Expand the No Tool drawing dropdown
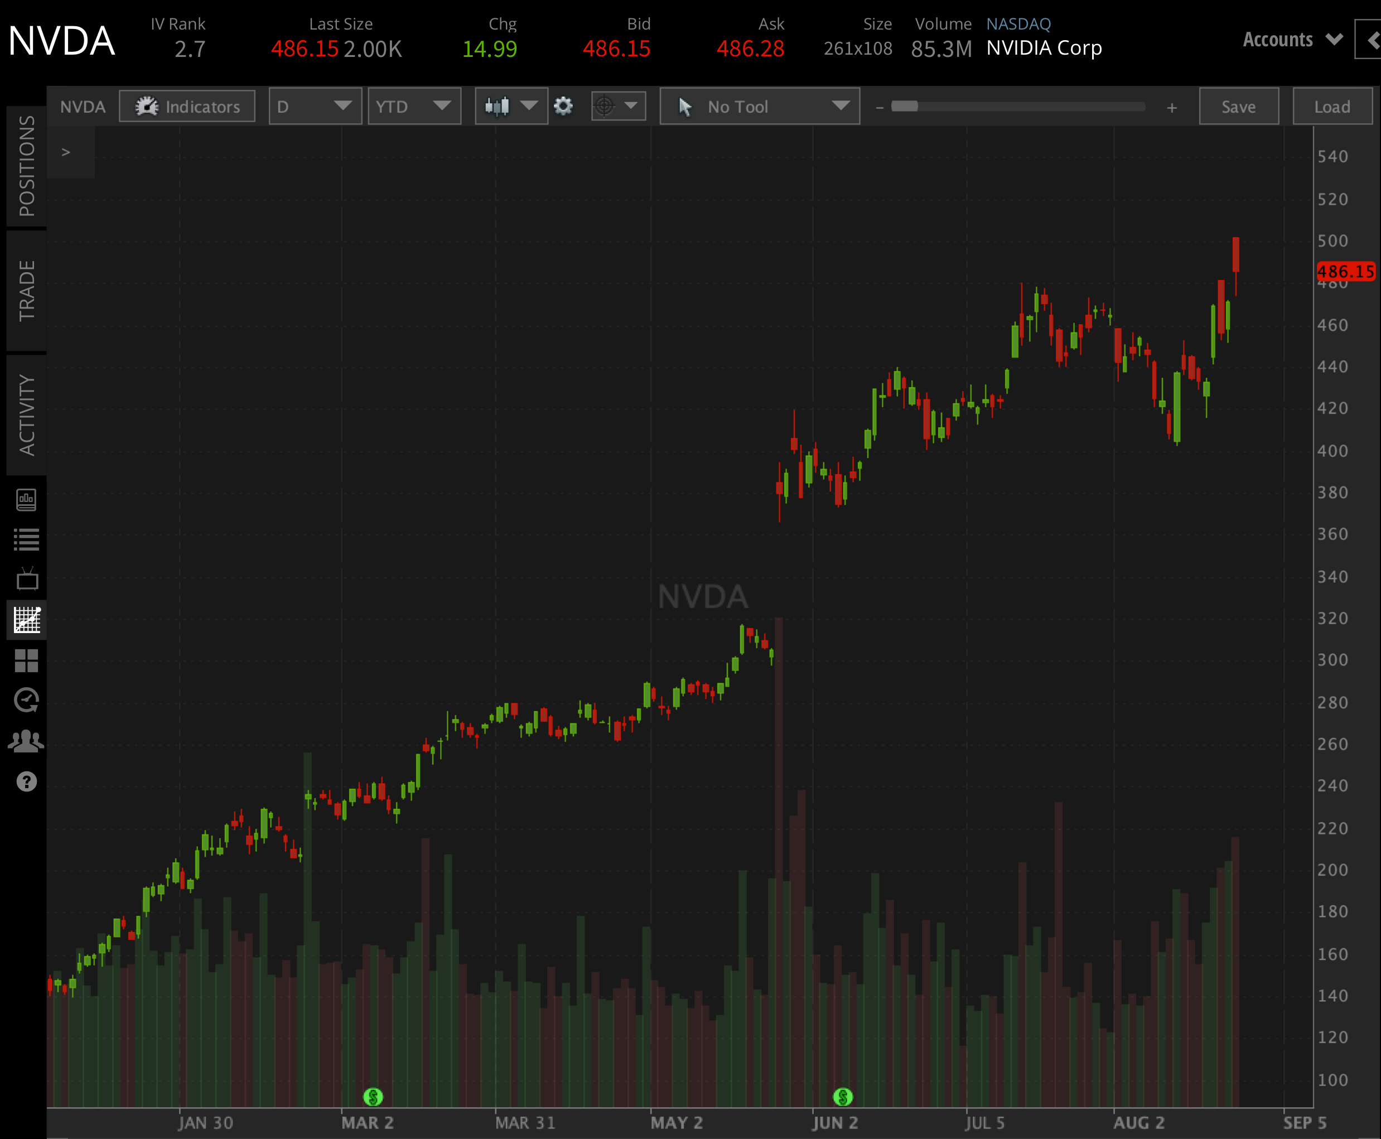This screenshot has height=1139, width=1381. pos(759,105)
